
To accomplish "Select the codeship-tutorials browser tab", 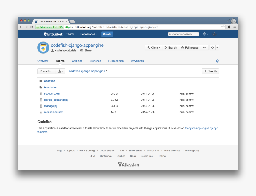I will [51, 21].
